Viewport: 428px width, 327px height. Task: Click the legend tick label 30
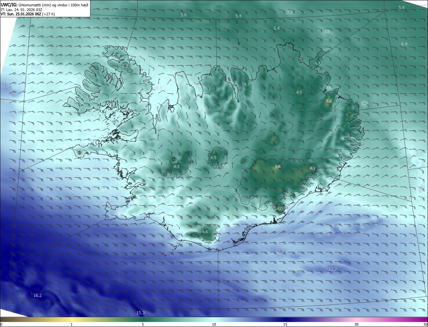(356, 324)
